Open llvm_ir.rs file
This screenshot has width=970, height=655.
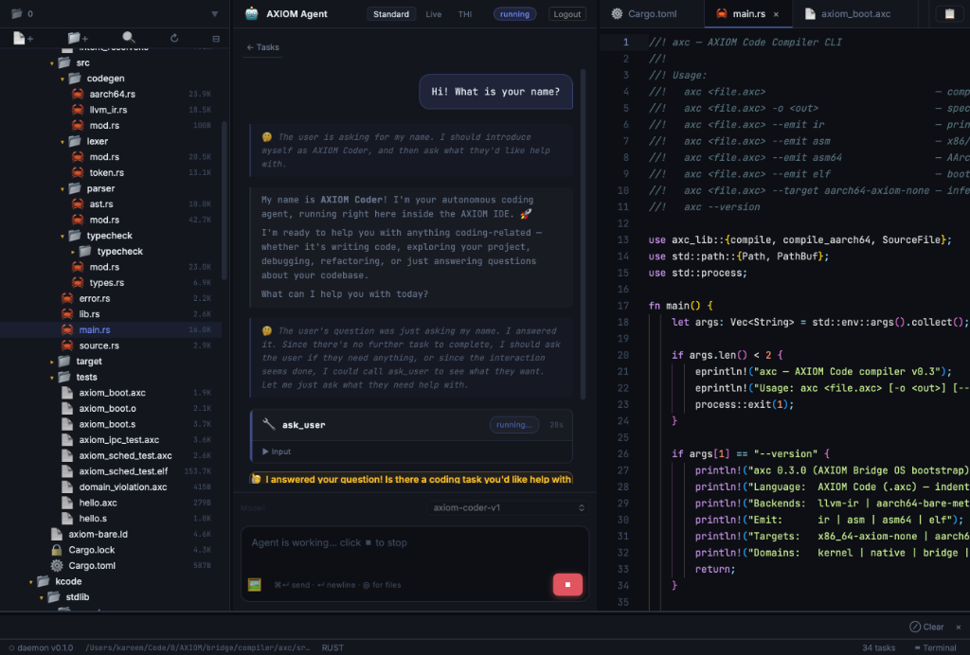108,110
